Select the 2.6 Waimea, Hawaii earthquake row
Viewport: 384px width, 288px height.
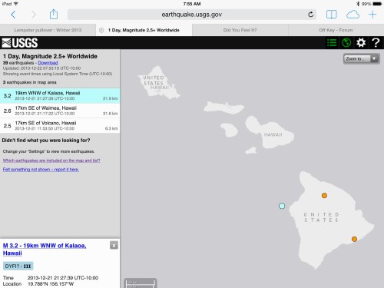(x=60, y=111)
